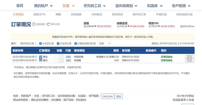Screen dimensions: 202x105
Task: Open the 網站使用條款 footer link
Action: click(x=20, y=100)
